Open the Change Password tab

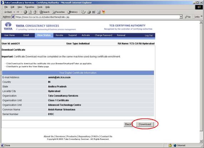pos(104,35)
